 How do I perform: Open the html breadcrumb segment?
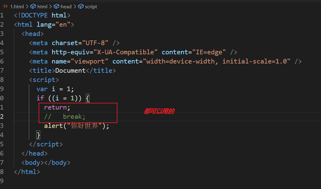pos(42,6)
